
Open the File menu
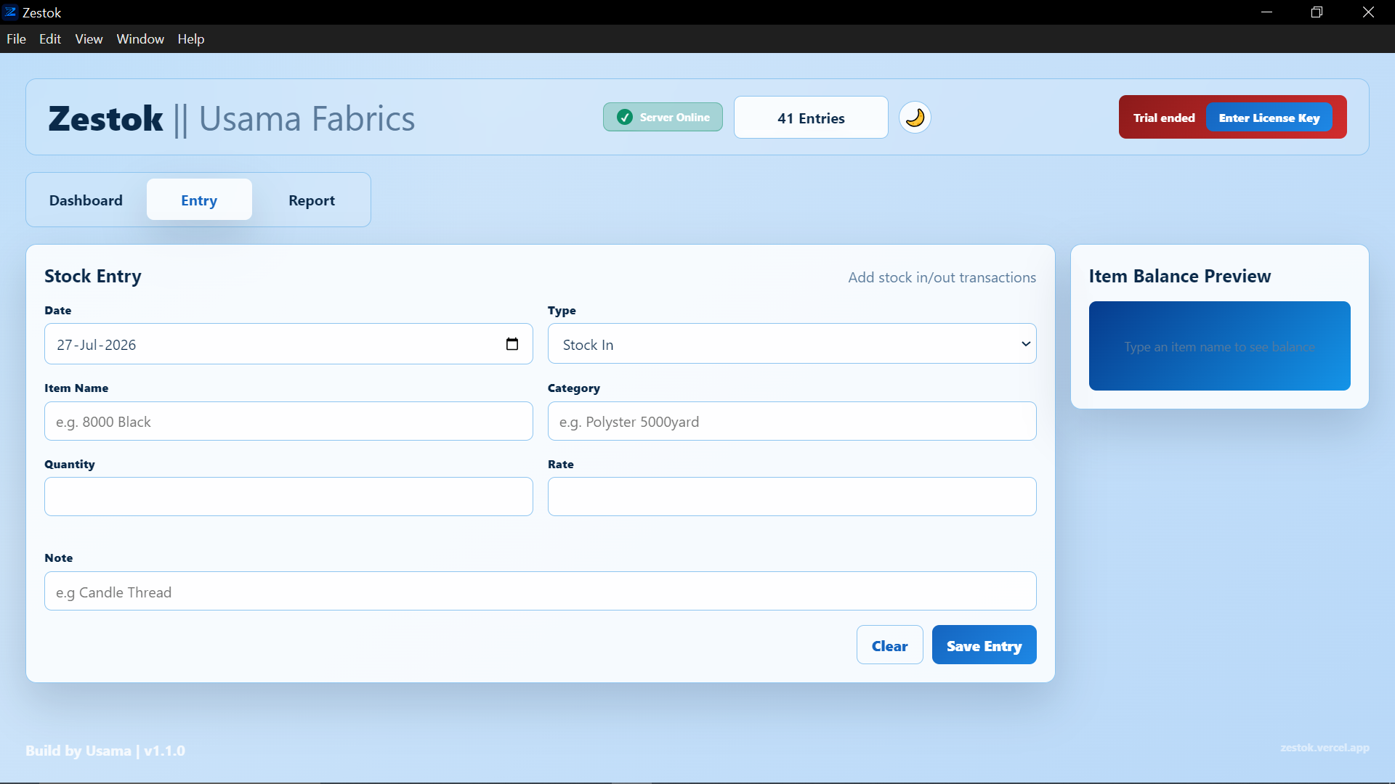(16, 39)
